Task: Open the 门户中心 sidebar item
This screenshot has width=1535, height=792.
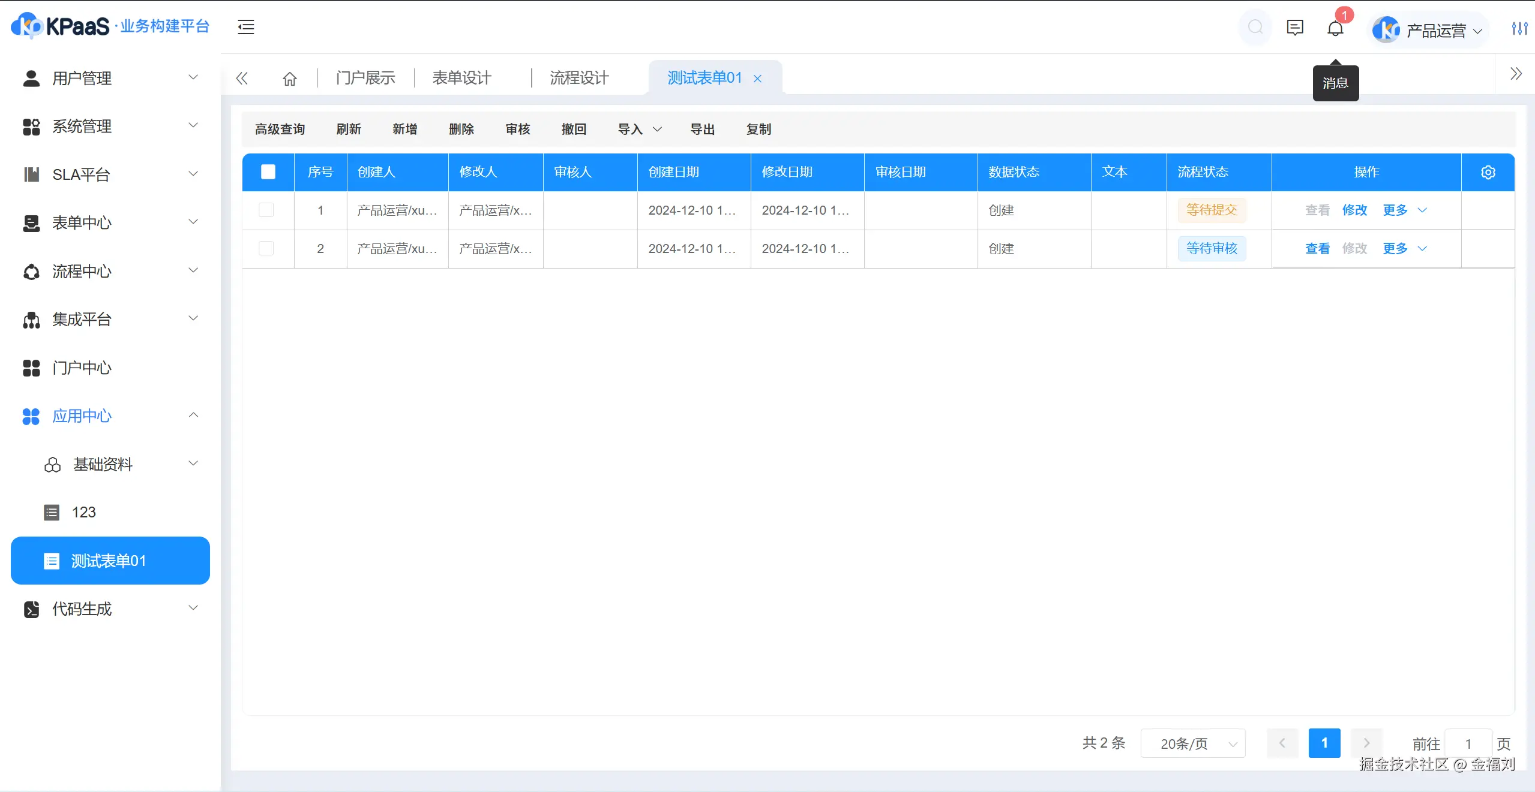Action: (x=82, y=368)
